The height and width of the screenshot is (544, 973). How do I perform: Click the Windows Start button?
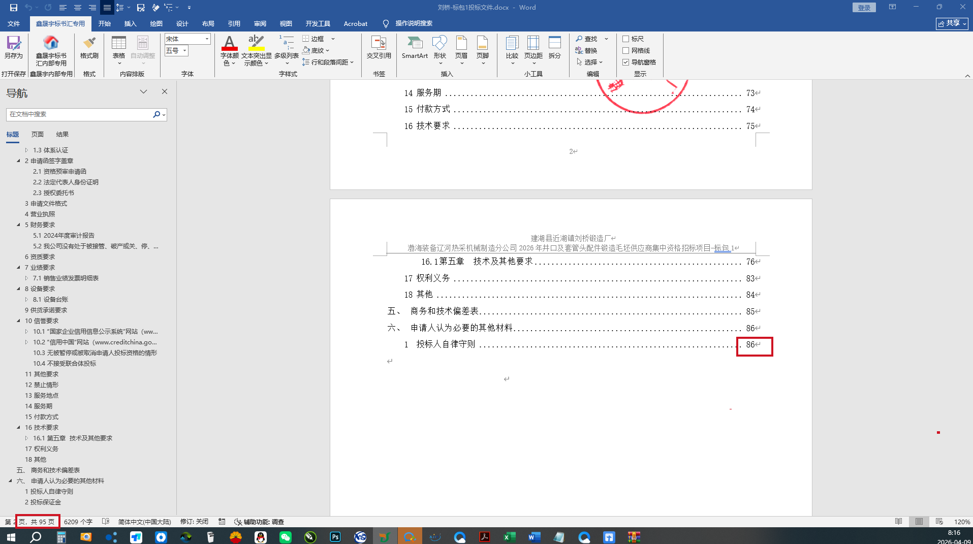click(x=11, y=537)
